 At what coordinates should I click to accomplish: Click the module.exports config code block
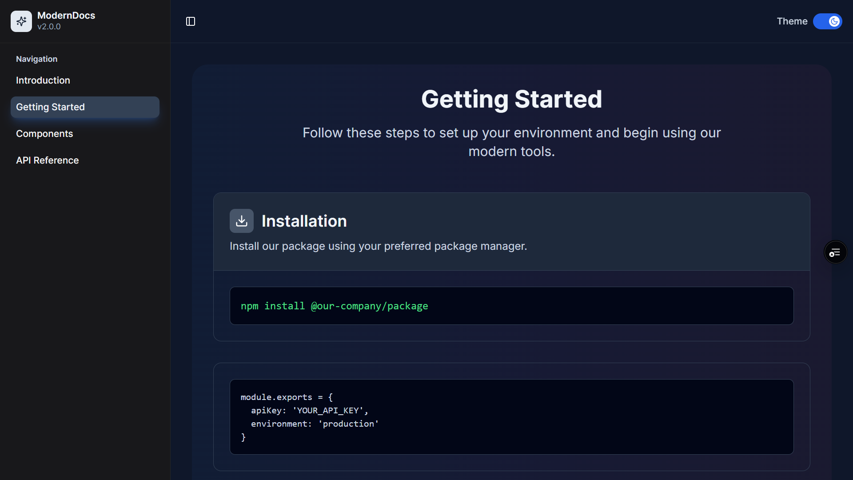[x=511, y=417]
